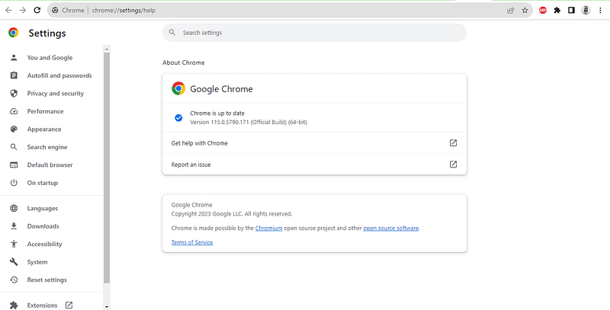Click the Chrome is up to date text
Image resolution: width=610 pixels, height=310 pixels.
coord(217,113)
